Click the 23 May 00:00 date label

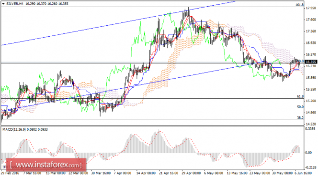click(260, 173)
